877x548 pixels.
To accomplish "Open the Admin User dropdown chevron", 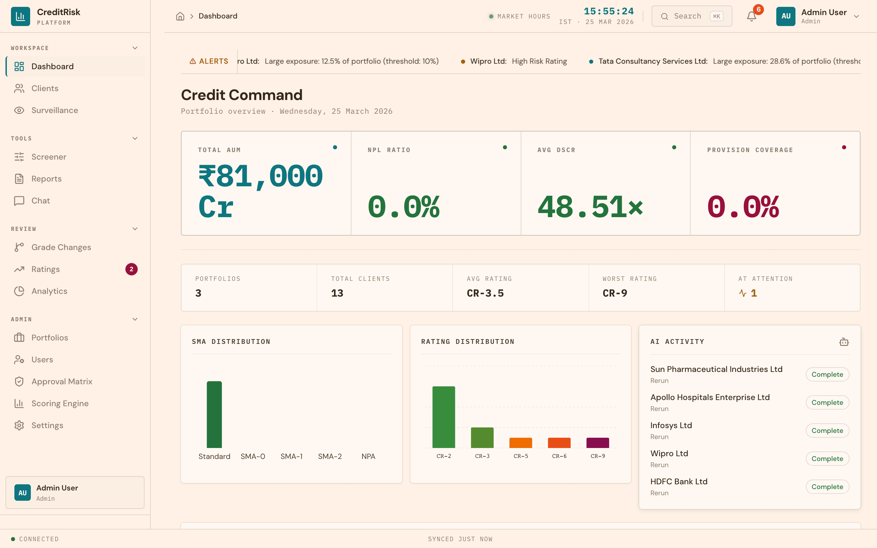I will 856,16.
